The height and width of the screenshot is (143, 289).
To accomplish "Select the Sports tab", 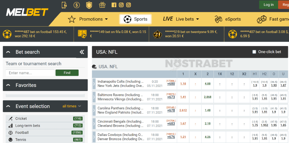I will (x=135, y=19).
